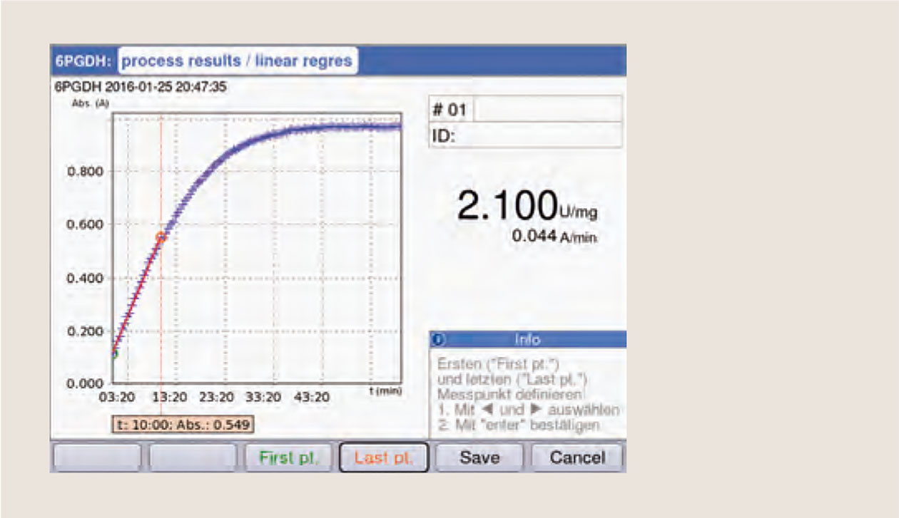Image resolution: width=899 pixels, height=518 pixels.
Task: Click the 0.044 A/min slope value
Action: coord(554,237)
